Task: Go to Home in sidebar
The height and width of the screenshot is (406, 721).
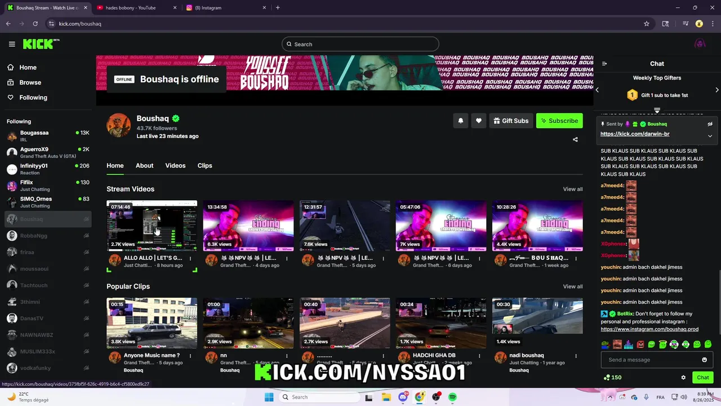Action: click(21, 67)
